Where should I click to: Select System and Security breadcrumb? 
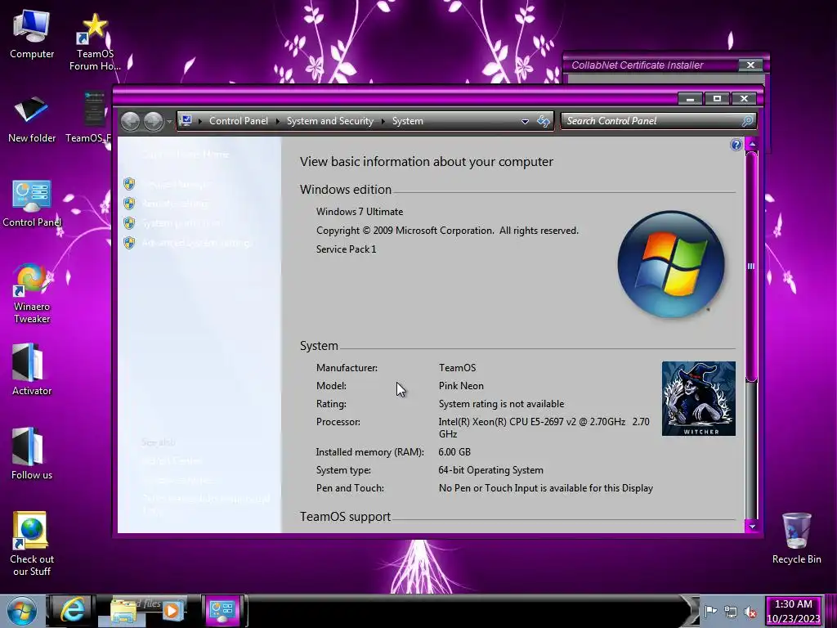click(x=330, y=121)
